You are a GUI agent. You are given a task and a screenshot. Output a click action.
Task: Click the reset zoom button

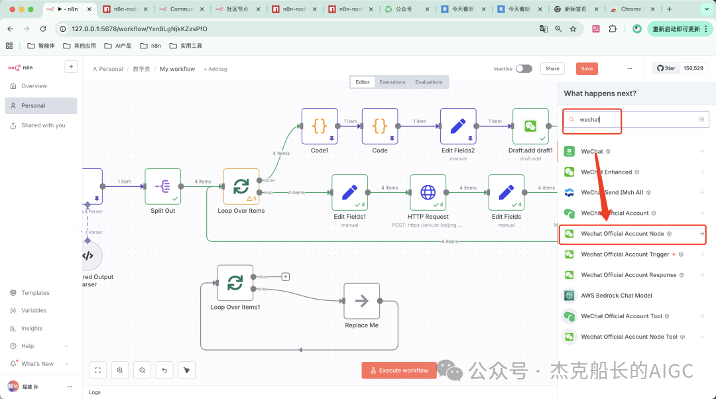coord(165,370)
